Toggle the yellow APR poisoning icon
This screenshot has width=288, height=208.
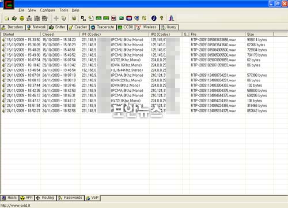tap(22, 18)
